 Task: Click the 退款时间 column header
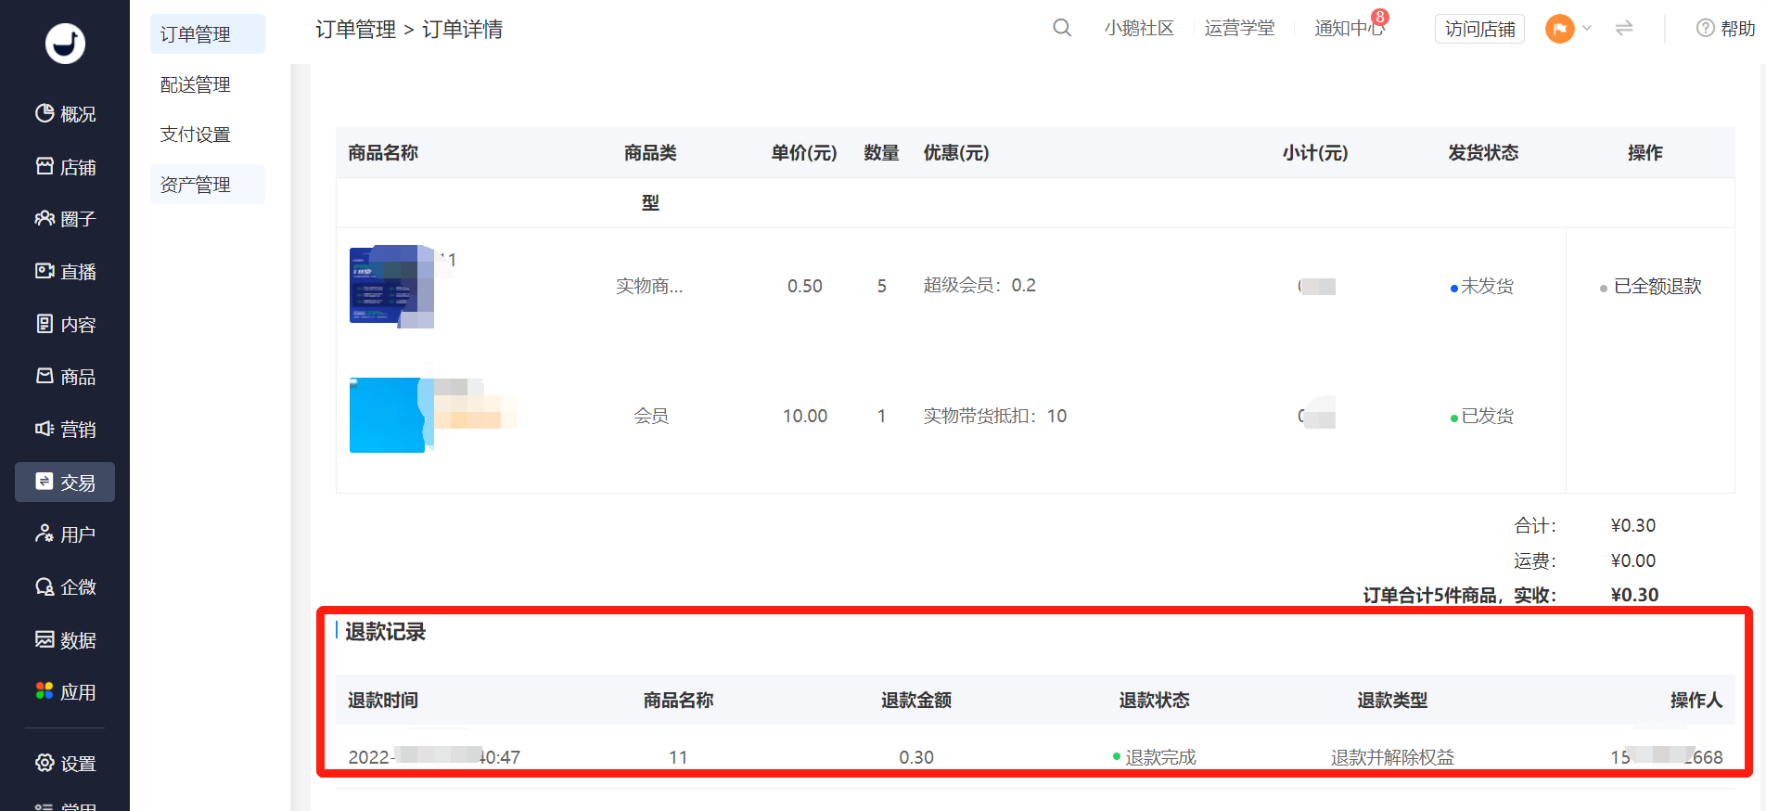(x=383, y=701)
